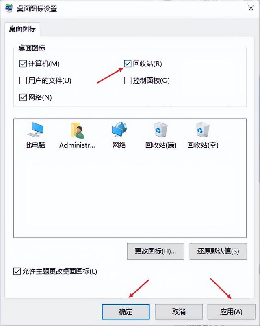Select the 回收站(空) empty recycle bin icon

[x=203, y=130]
